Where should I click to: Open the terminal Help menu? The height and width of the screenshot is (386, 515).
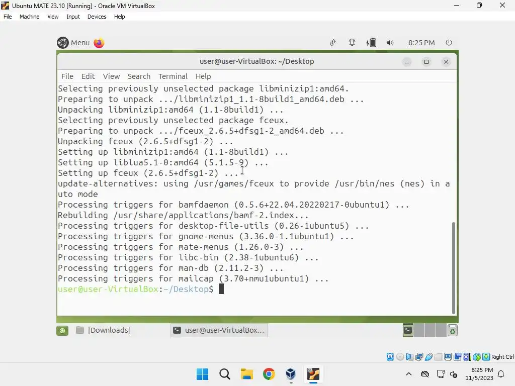coord(203,76)
